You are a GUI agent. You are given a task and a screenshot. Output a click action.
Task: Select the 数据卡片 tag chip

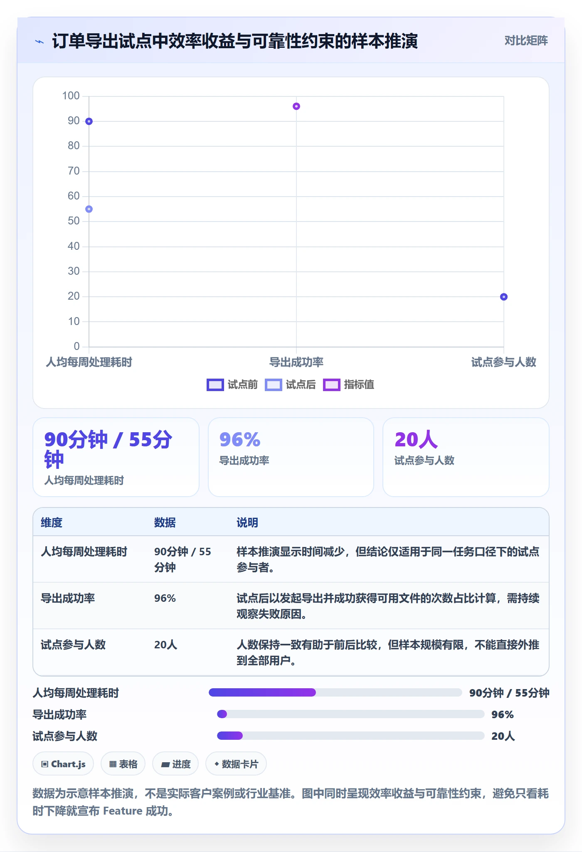coord(236,764)
